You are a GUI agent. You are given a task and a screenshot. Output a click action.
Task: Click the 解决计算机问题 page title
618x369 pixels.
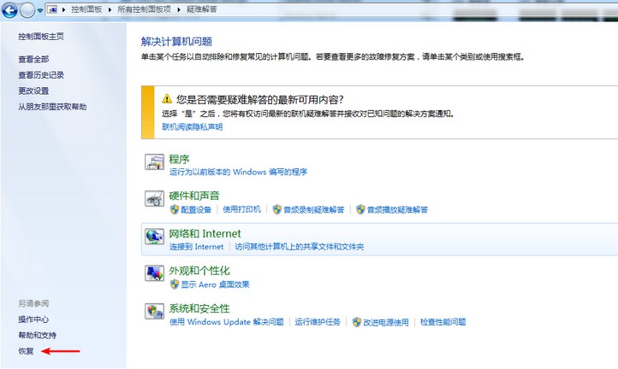pyautogui.click(x=177, y=41)
